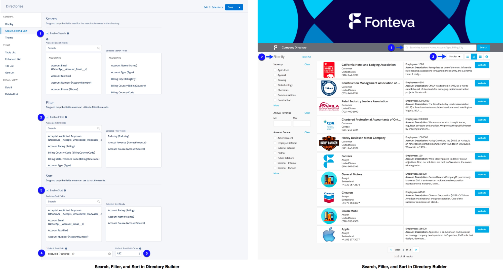Viewport: 503px width, 271px height.
Task: Clear the Featured default sort field
Action: tap(109, 254)
